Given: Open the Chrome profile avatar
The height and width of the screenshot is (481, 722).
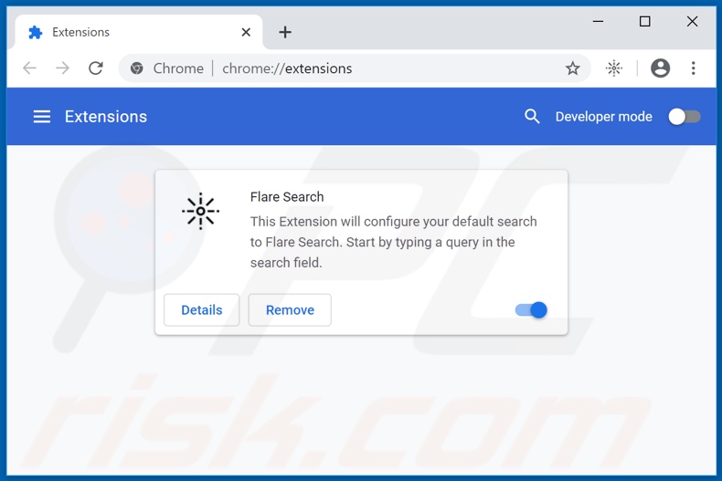Looking at the screenshot, I should coord(660,68).
